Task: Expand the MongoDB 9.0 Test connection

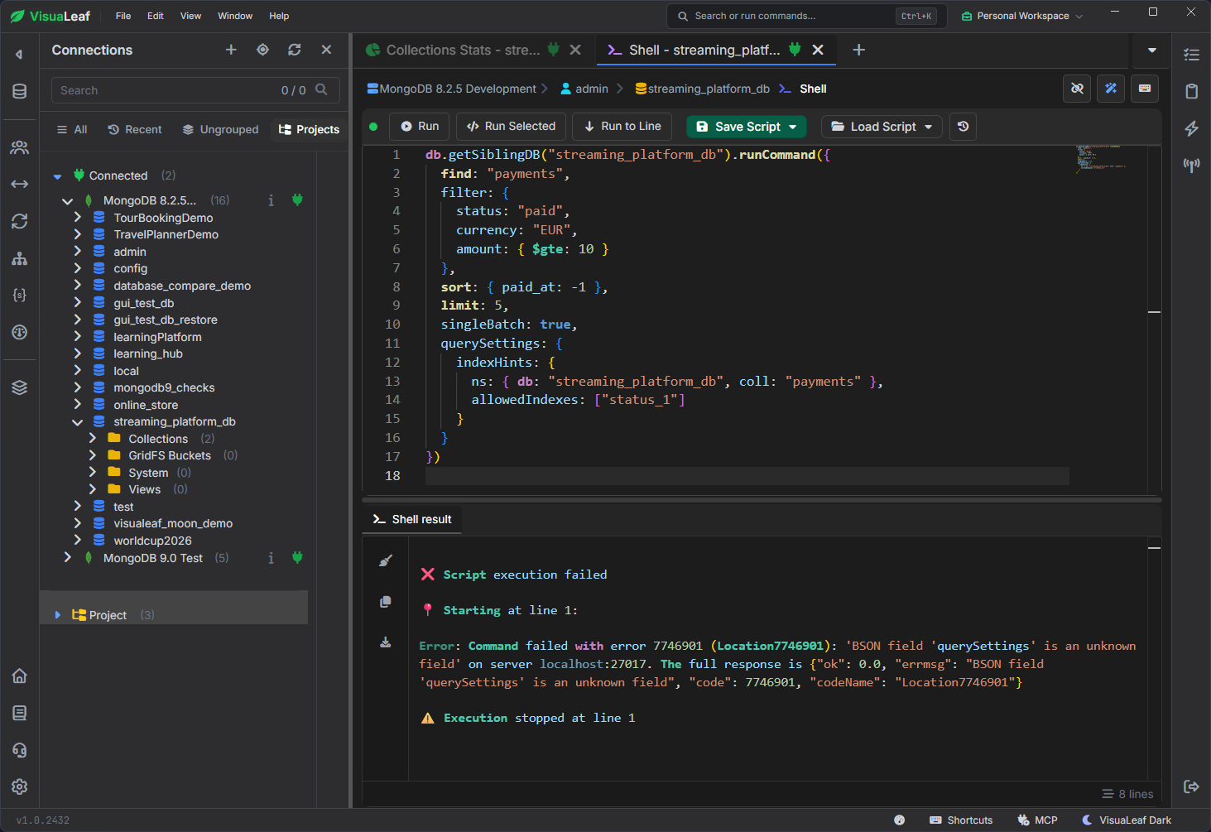Action: point(68,558)
